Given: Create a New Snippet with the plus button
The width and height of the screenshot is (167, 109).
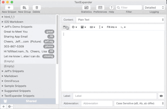Looking at the screenshot, I should [9, 8].
